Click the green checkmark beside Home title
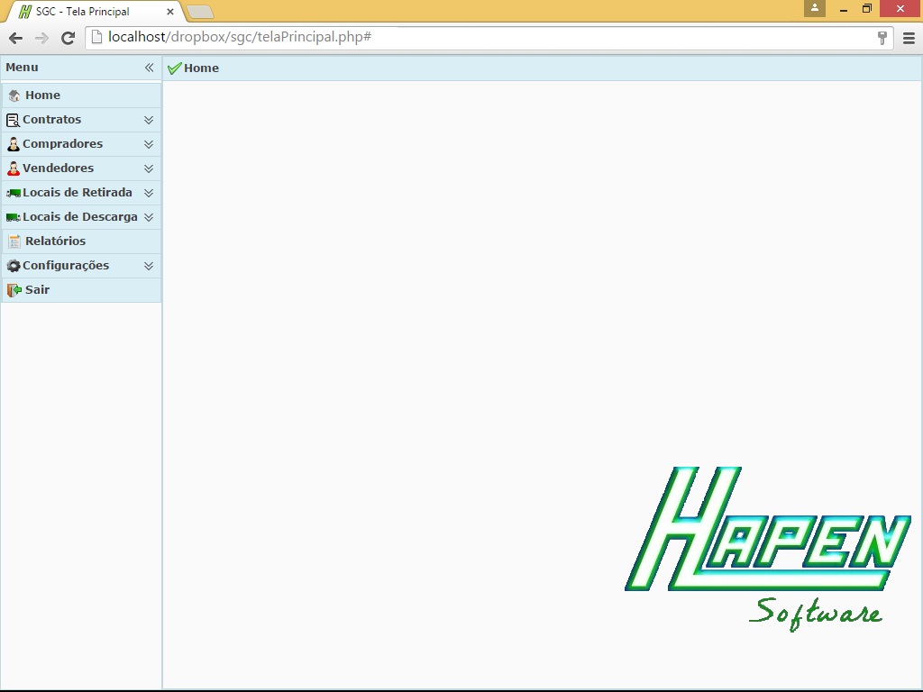The width and height of the screenshot is (923, 692). [174, 68]
